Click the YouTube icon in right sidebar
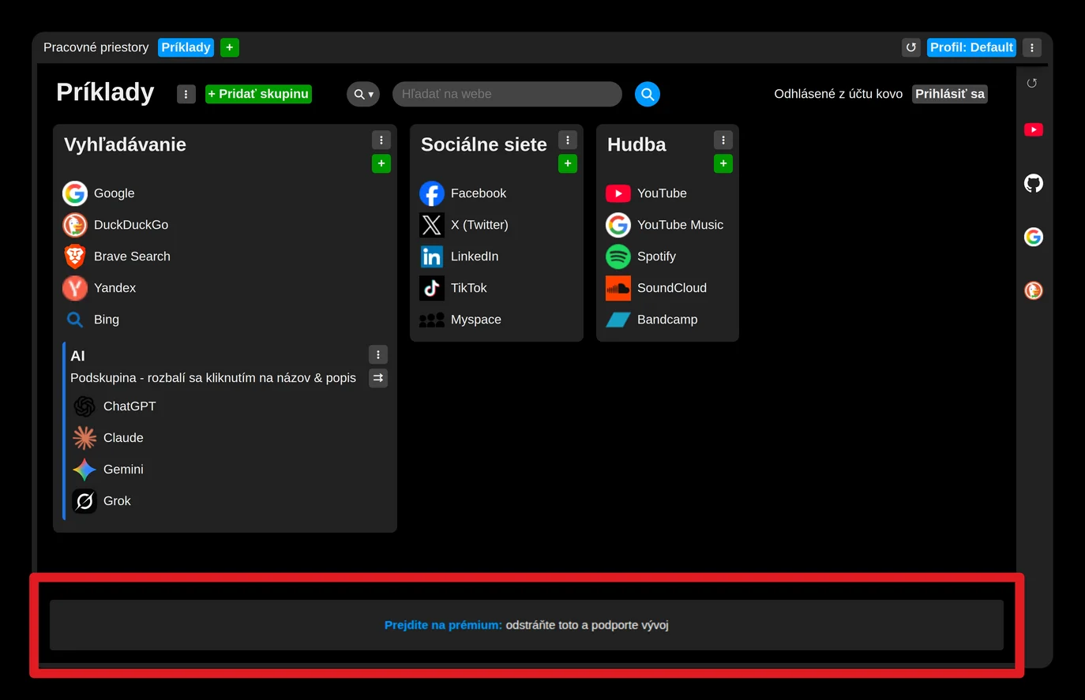Image resolution: width=1085 pixels, height=700 pixels. click(x=1034, y=129)
